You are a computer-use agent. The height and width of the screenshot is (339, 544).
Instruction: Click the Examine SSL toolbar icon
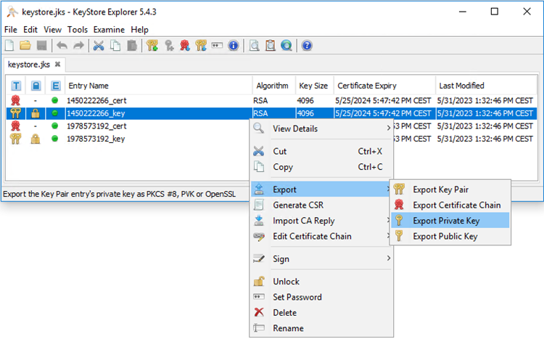point(287,46)
